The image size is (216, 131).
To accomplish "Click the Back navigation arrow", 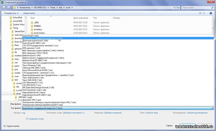I will [4, 8].
